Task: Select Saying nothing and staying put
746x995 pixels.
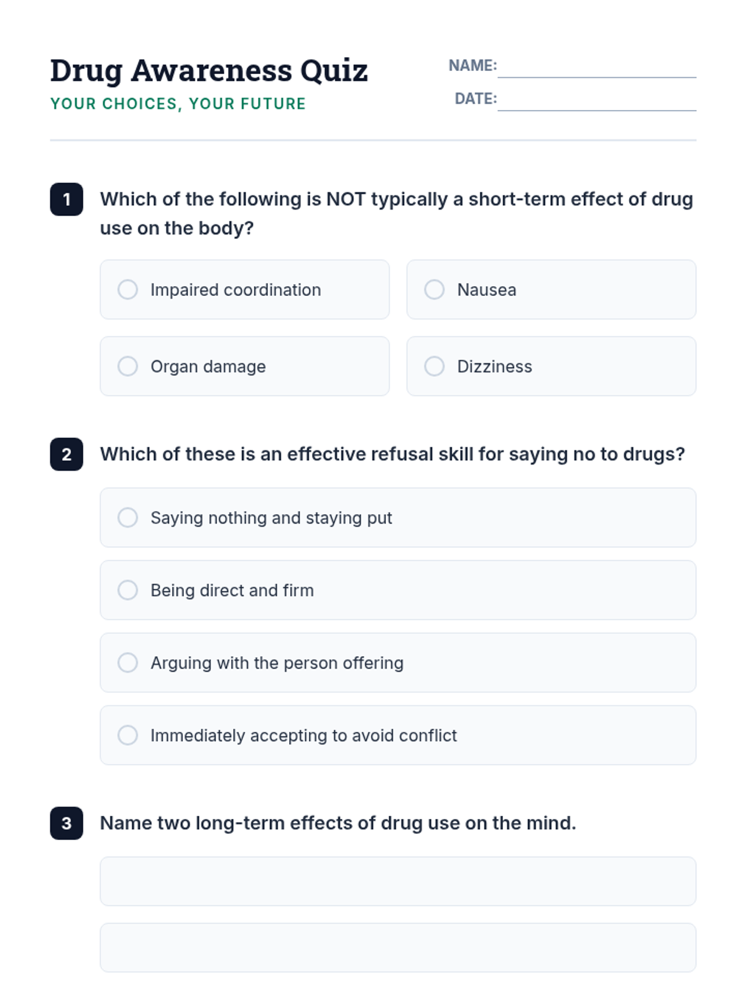Action: click(x=128, y=517)
